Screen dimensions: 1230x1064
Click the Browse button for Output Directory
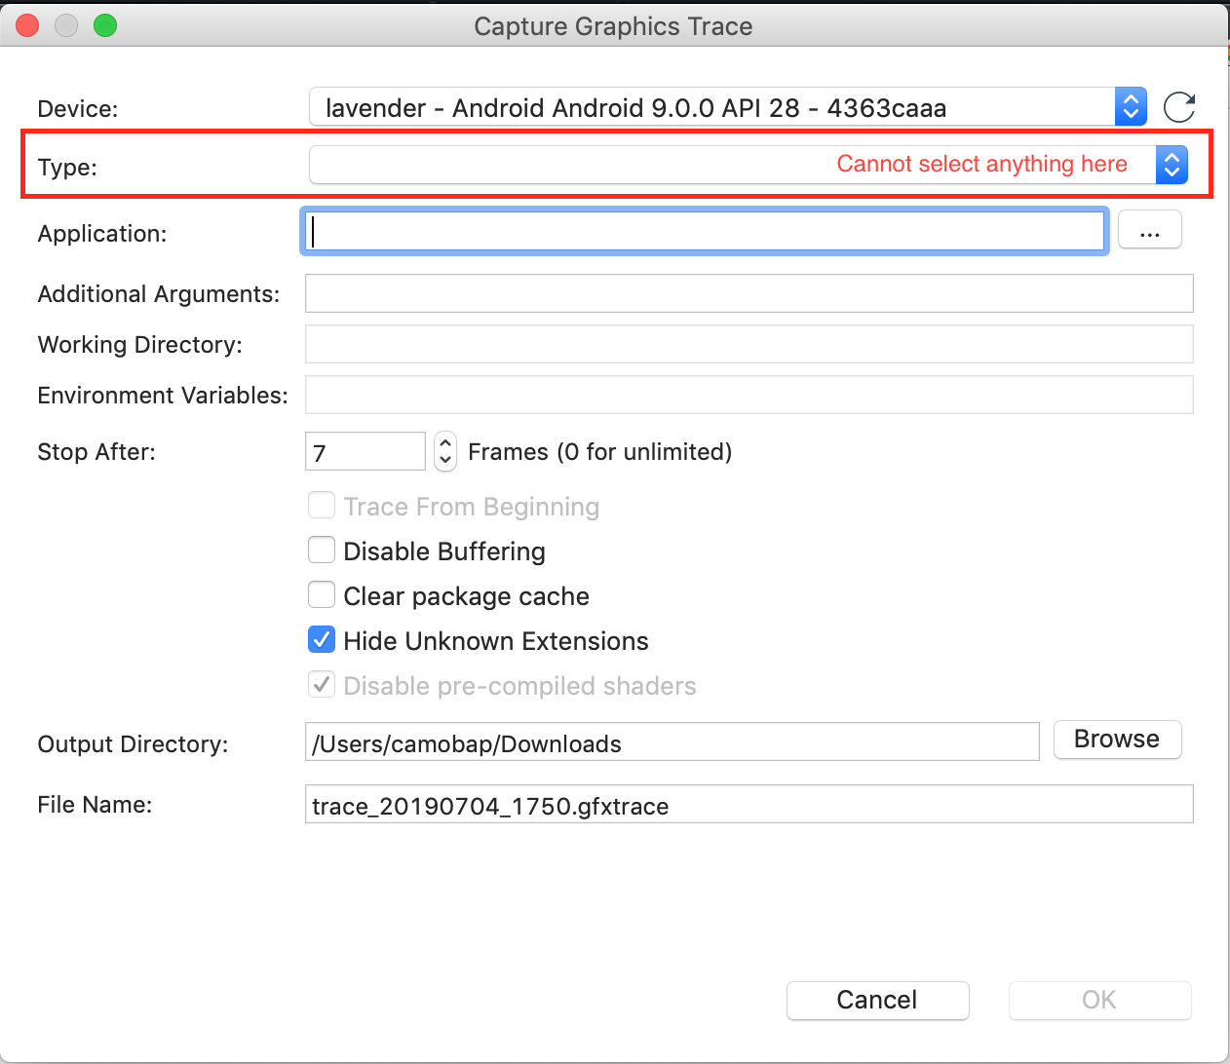tap(1116, 739)
